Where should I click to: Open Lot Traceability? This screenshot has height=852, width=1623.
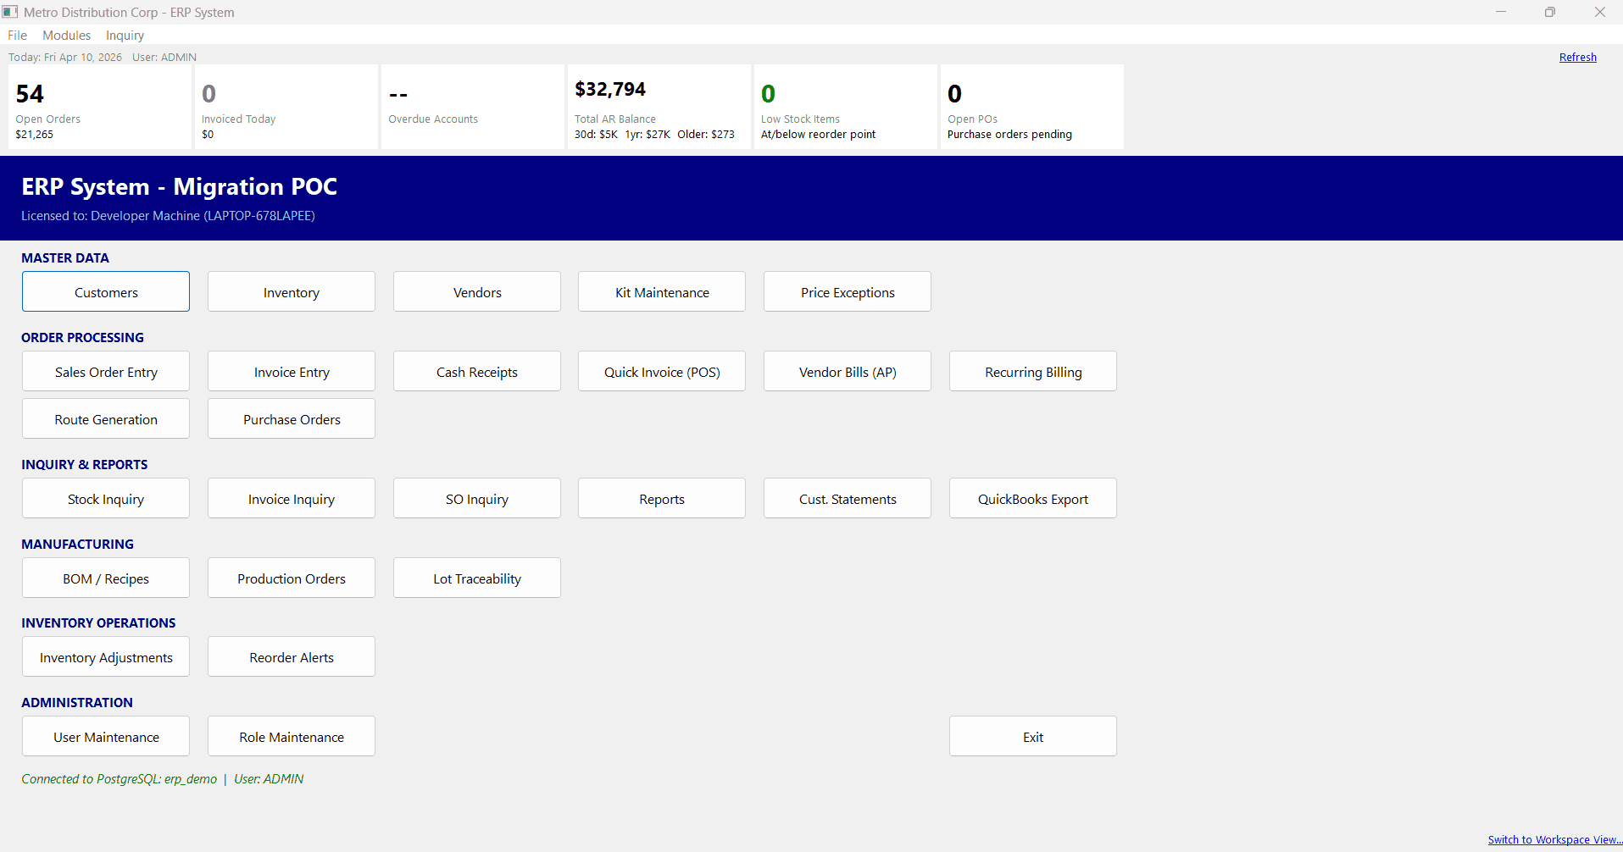477,578
